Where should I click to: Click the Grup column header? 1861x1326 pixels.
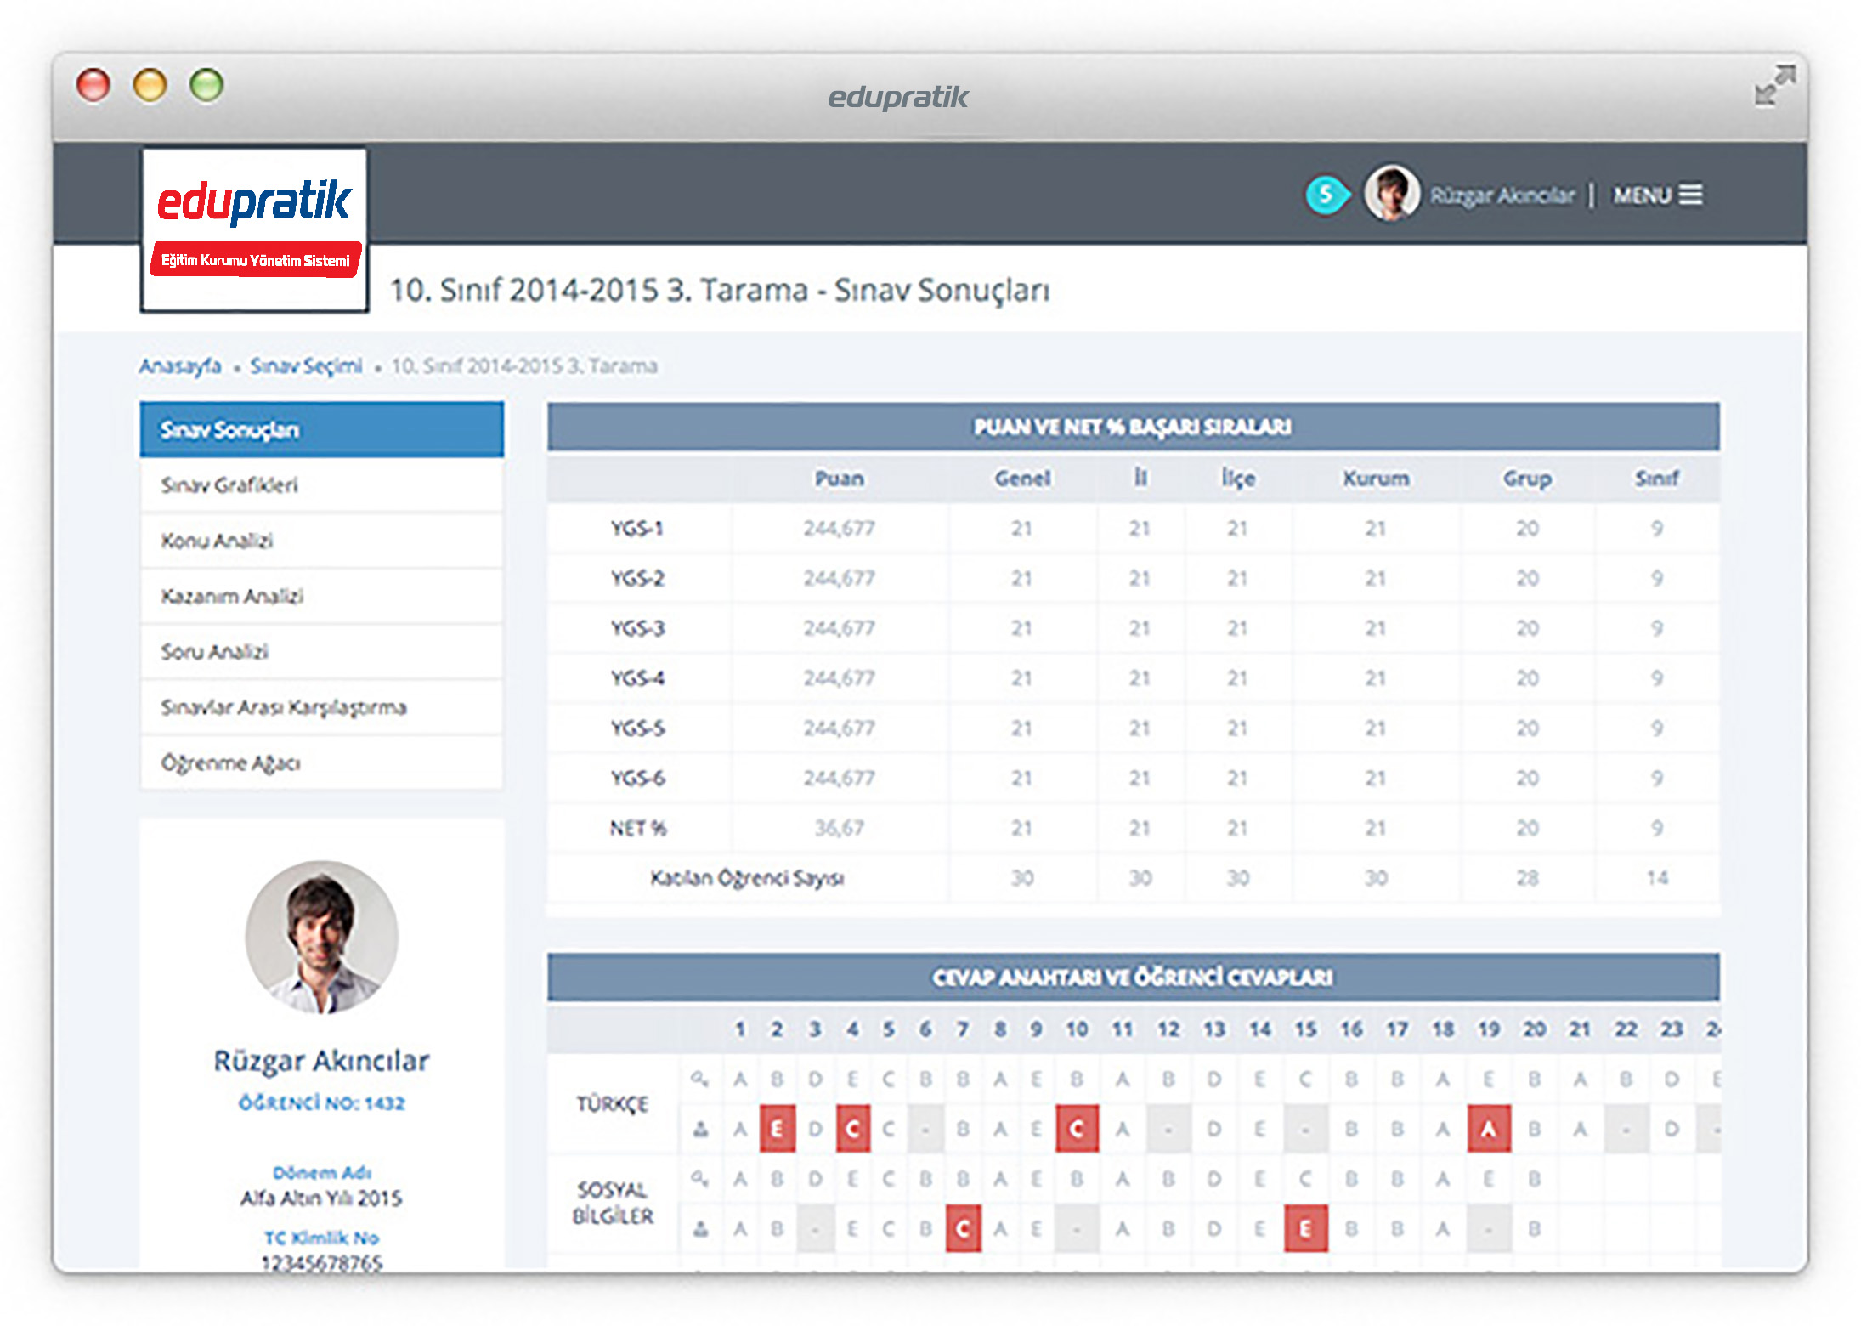coord(1527,479)
